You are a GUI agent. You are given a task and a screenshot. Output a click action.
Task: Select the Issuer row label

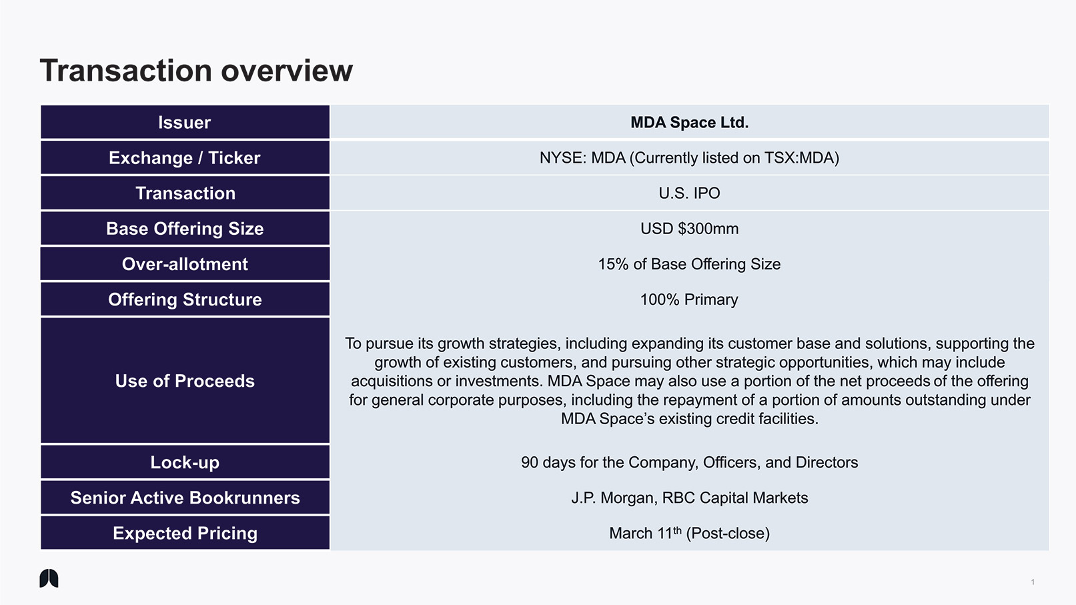[185, 123]
